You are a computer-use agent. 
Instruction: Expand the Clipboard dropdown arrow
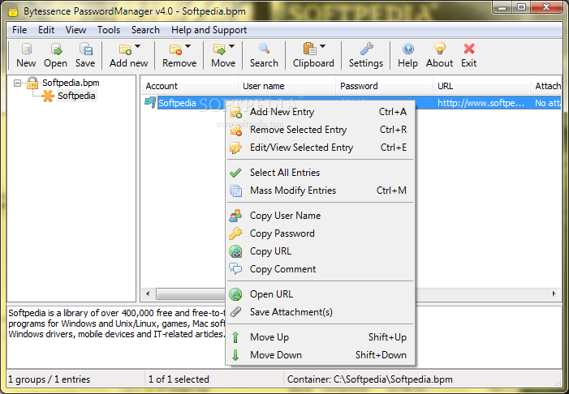(322, 46)
